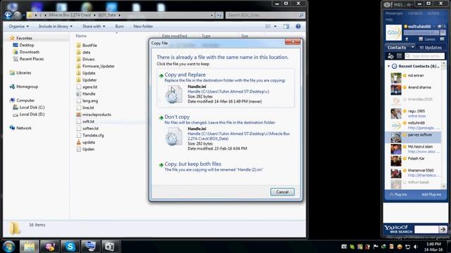Open Local Disk (D:)
This screenshot has width=451, height=253.
pos(32,114)
